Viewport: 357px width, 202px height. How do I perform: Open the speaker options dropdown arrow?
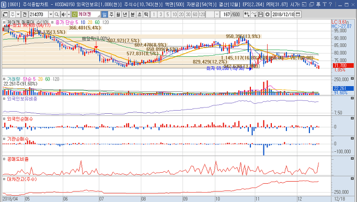point(68,15)
